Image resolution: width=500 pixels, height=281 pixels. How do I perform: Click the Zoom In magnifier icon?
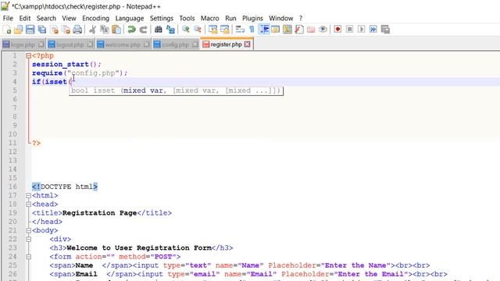pos(185,30)
